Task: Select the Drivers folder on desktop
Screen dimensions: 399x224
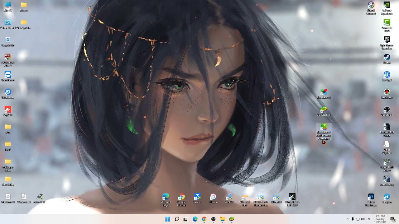Action: tap(24, 7)
